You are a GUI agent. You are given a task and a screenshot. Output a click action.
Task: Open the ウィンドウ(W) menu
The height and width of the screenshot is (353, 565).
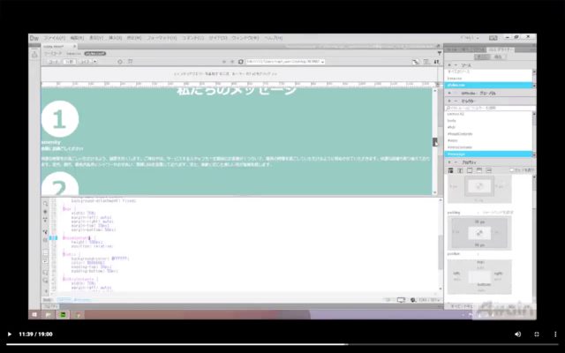tap(245, 38)
